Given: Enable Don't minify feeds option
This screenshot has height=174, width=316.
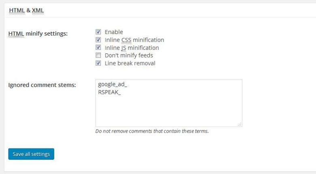Looking at the screenshot, I should tap(98, 55).
